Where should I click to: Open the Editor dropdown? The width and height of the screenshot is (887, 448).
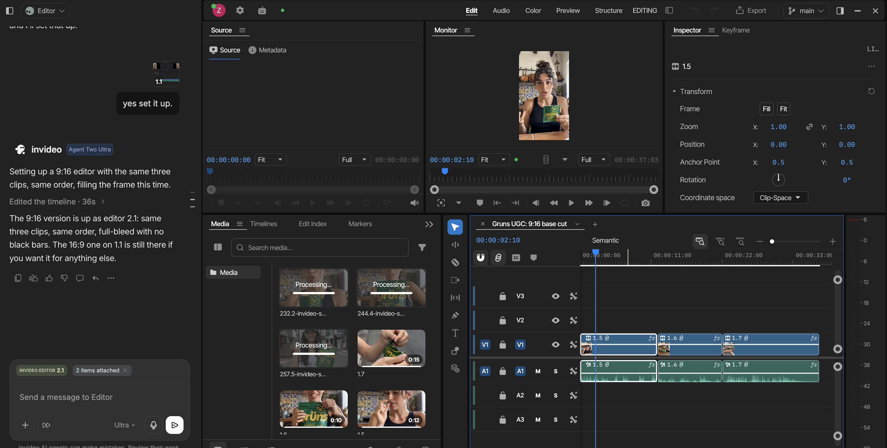click(x=45, y=11)
